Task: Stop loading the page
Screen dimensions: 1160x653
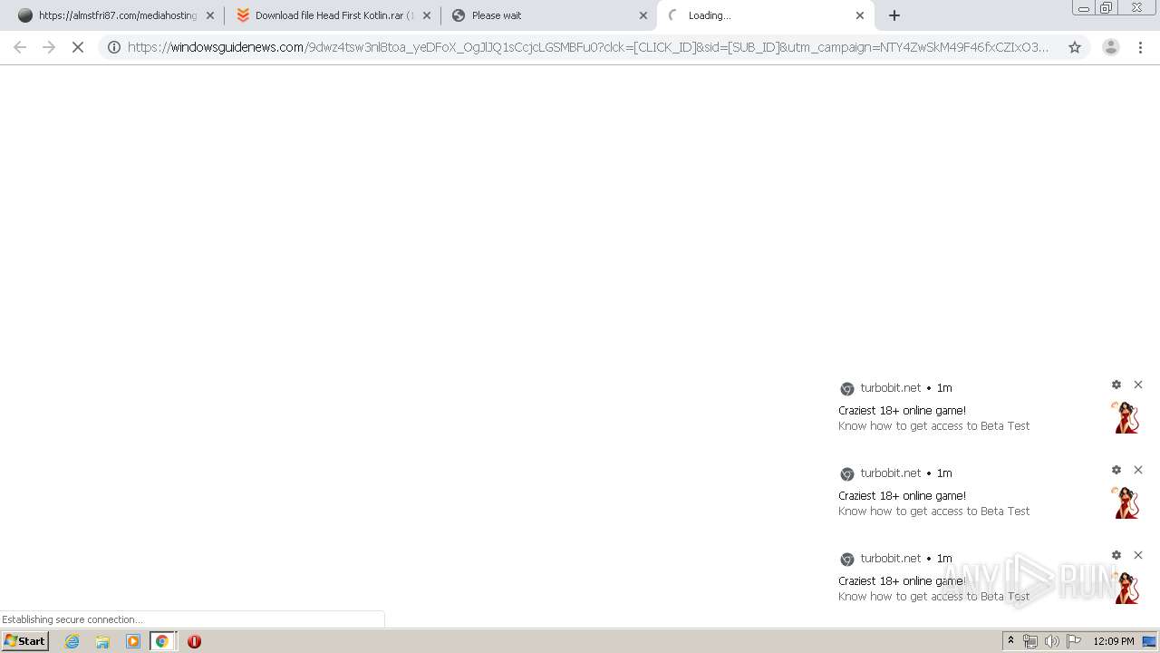Action: (78, 47)
